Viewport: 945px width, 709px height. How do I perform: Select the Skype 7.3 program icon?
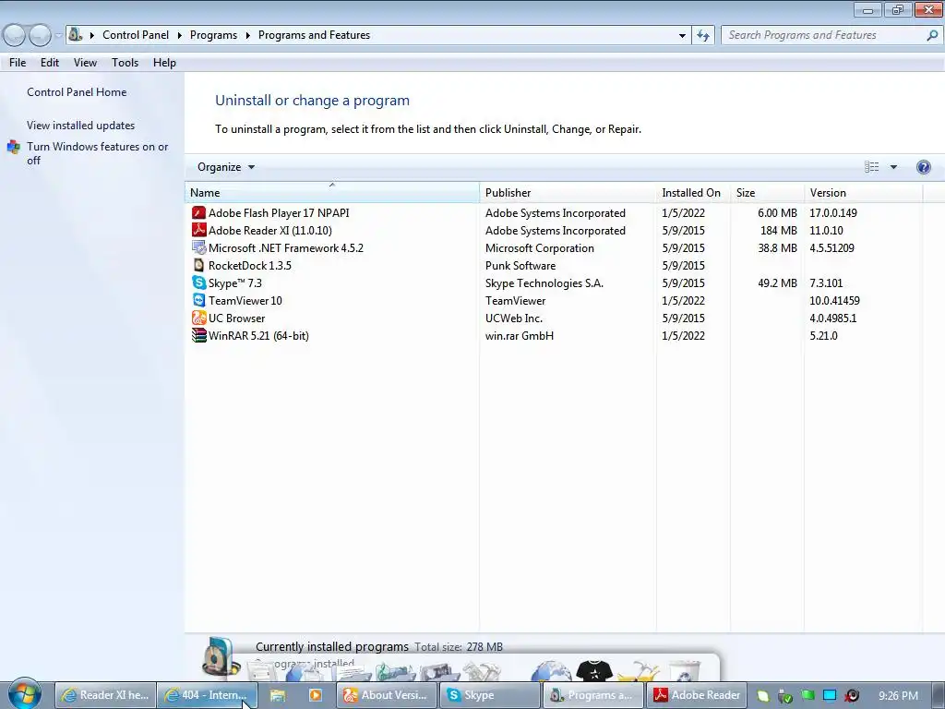[199, 282]
